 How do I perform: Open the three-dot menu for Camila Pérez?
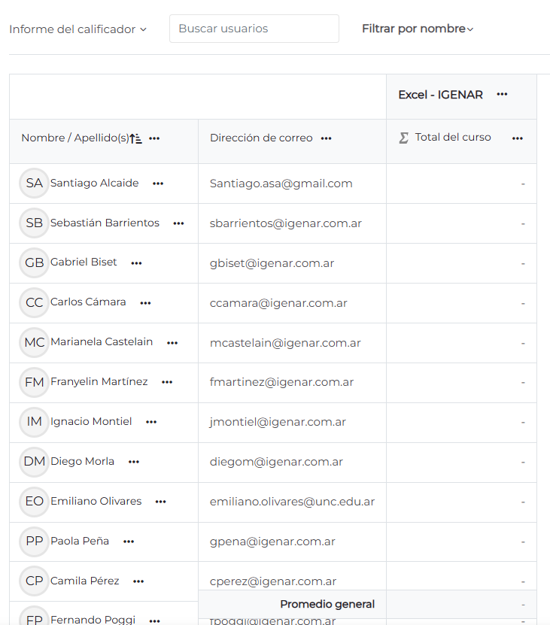click(138, 581)
